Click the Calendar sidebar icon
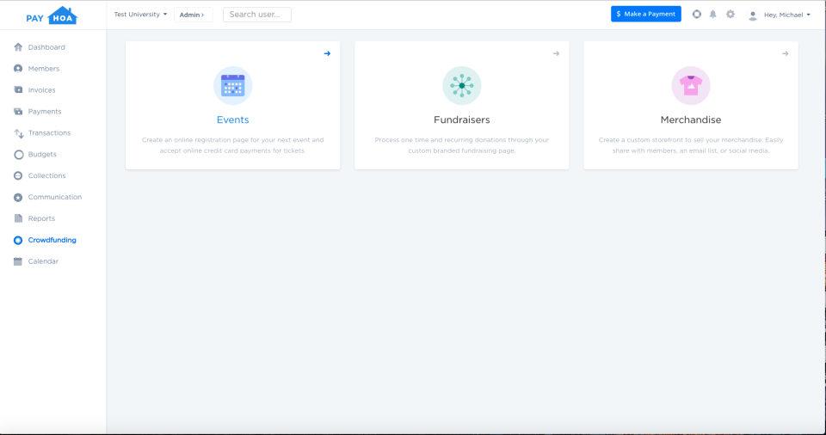 tap(18, 261)
